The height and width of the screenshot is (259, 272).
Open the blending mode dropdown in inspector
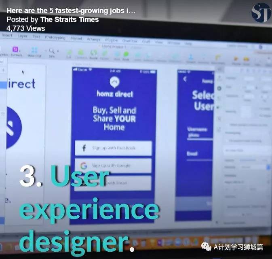tap(255, 167)
